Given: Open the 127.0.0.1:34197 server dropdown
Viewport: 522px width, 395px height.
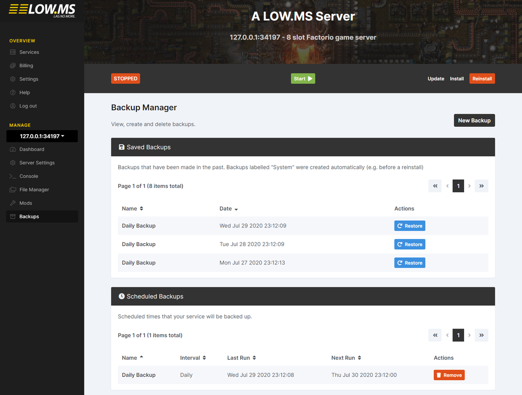Looking at the screenshot, I should coord(42,136).
